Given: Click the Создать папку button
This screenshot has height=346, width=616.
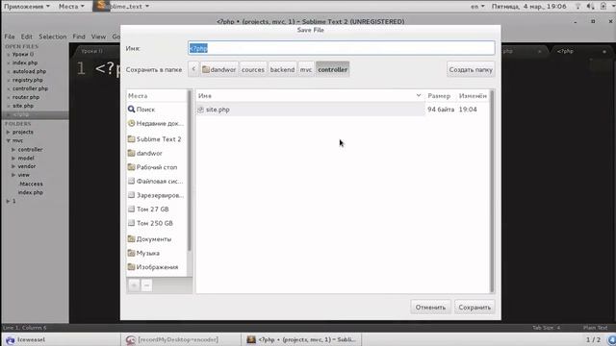Looking at the screenshot, I should point(471,69).
